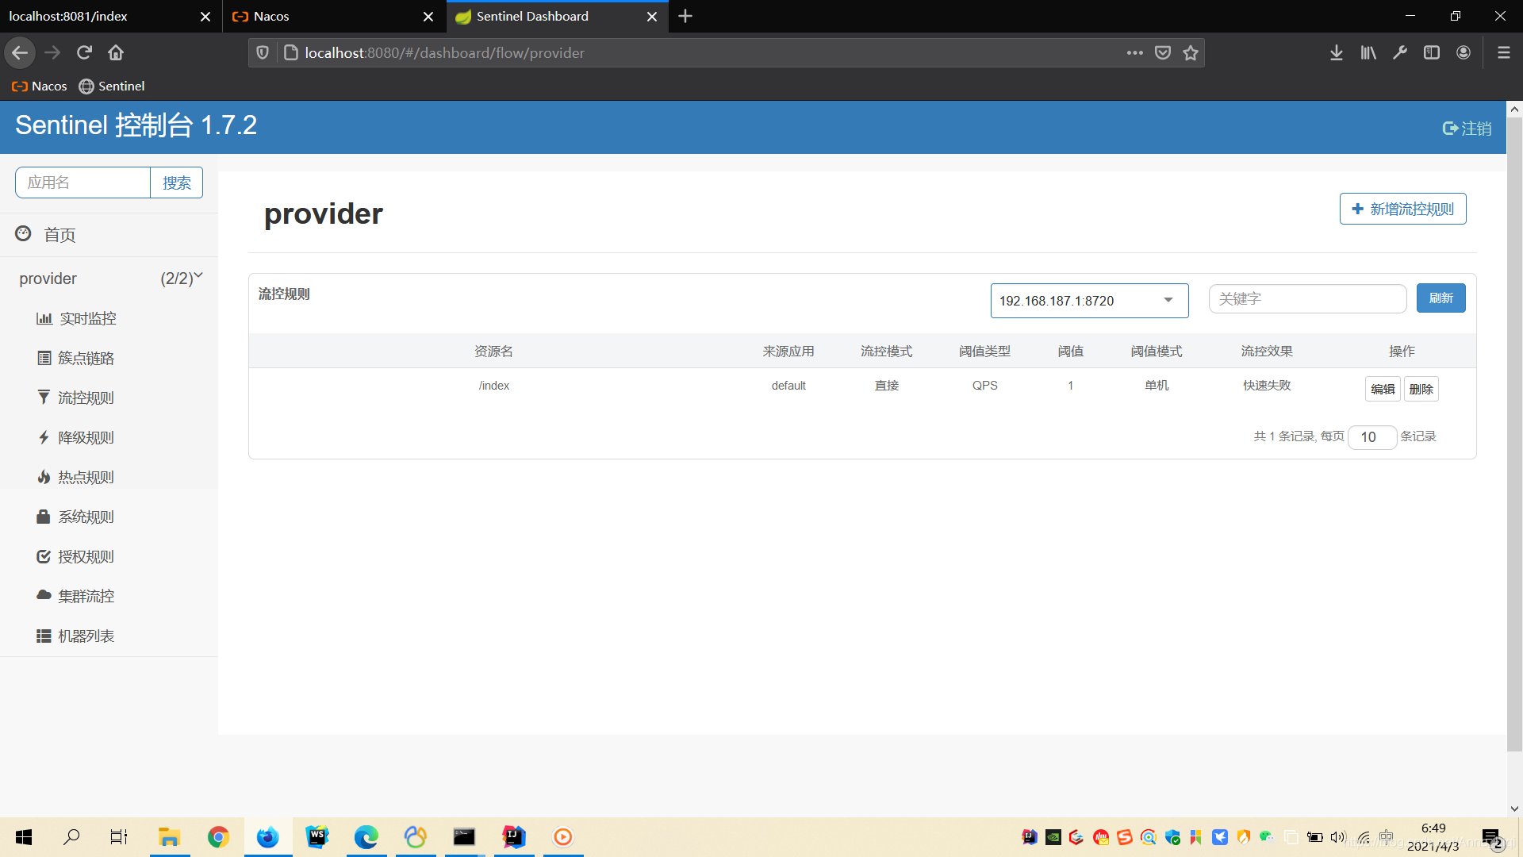The height and width of the screenshot is (857, 1523).
Task: Open WebStorm from the taskbar
Action: [x=317, y=837]
